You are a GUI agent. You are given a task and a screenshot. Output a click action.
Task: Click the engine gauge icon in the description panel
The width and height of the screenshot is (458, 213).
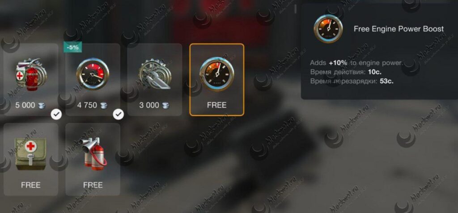[328, 29]
